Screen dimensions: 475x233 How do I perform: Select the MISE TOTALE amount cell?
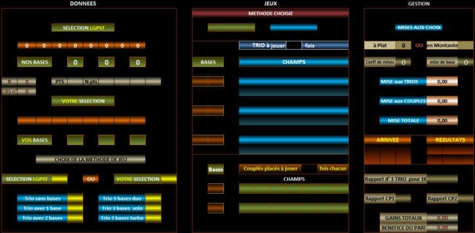coord(442,120)
